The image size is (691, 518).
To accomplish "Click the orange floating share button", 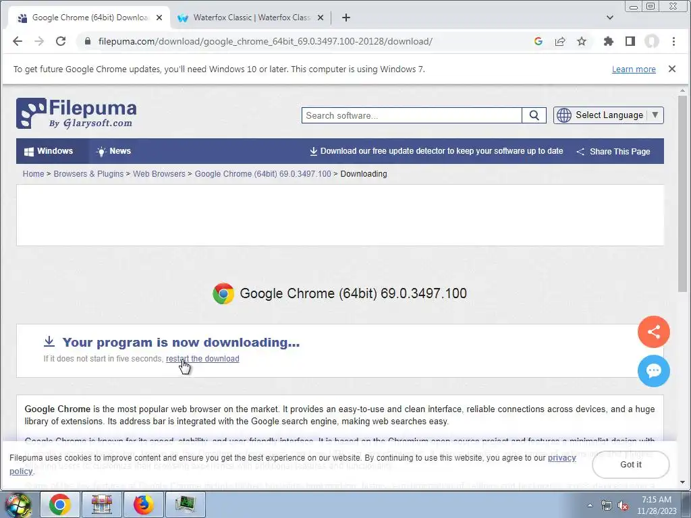I will pyautogui.click(x=653, y=332).
